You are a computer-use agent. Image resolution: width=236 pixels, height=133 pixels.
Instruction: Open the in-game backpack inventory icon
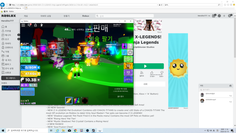pos(35,25)
